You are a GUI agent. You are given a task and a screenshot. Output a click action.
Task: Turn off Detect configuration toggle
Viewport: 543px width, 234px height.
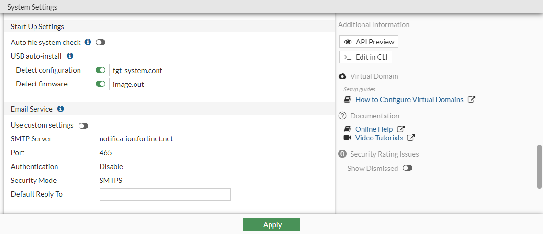(101, 70)
